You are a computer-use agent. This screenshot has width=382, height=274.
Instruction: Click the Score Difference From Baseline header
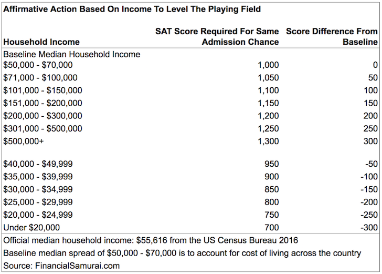coord(332,37)
